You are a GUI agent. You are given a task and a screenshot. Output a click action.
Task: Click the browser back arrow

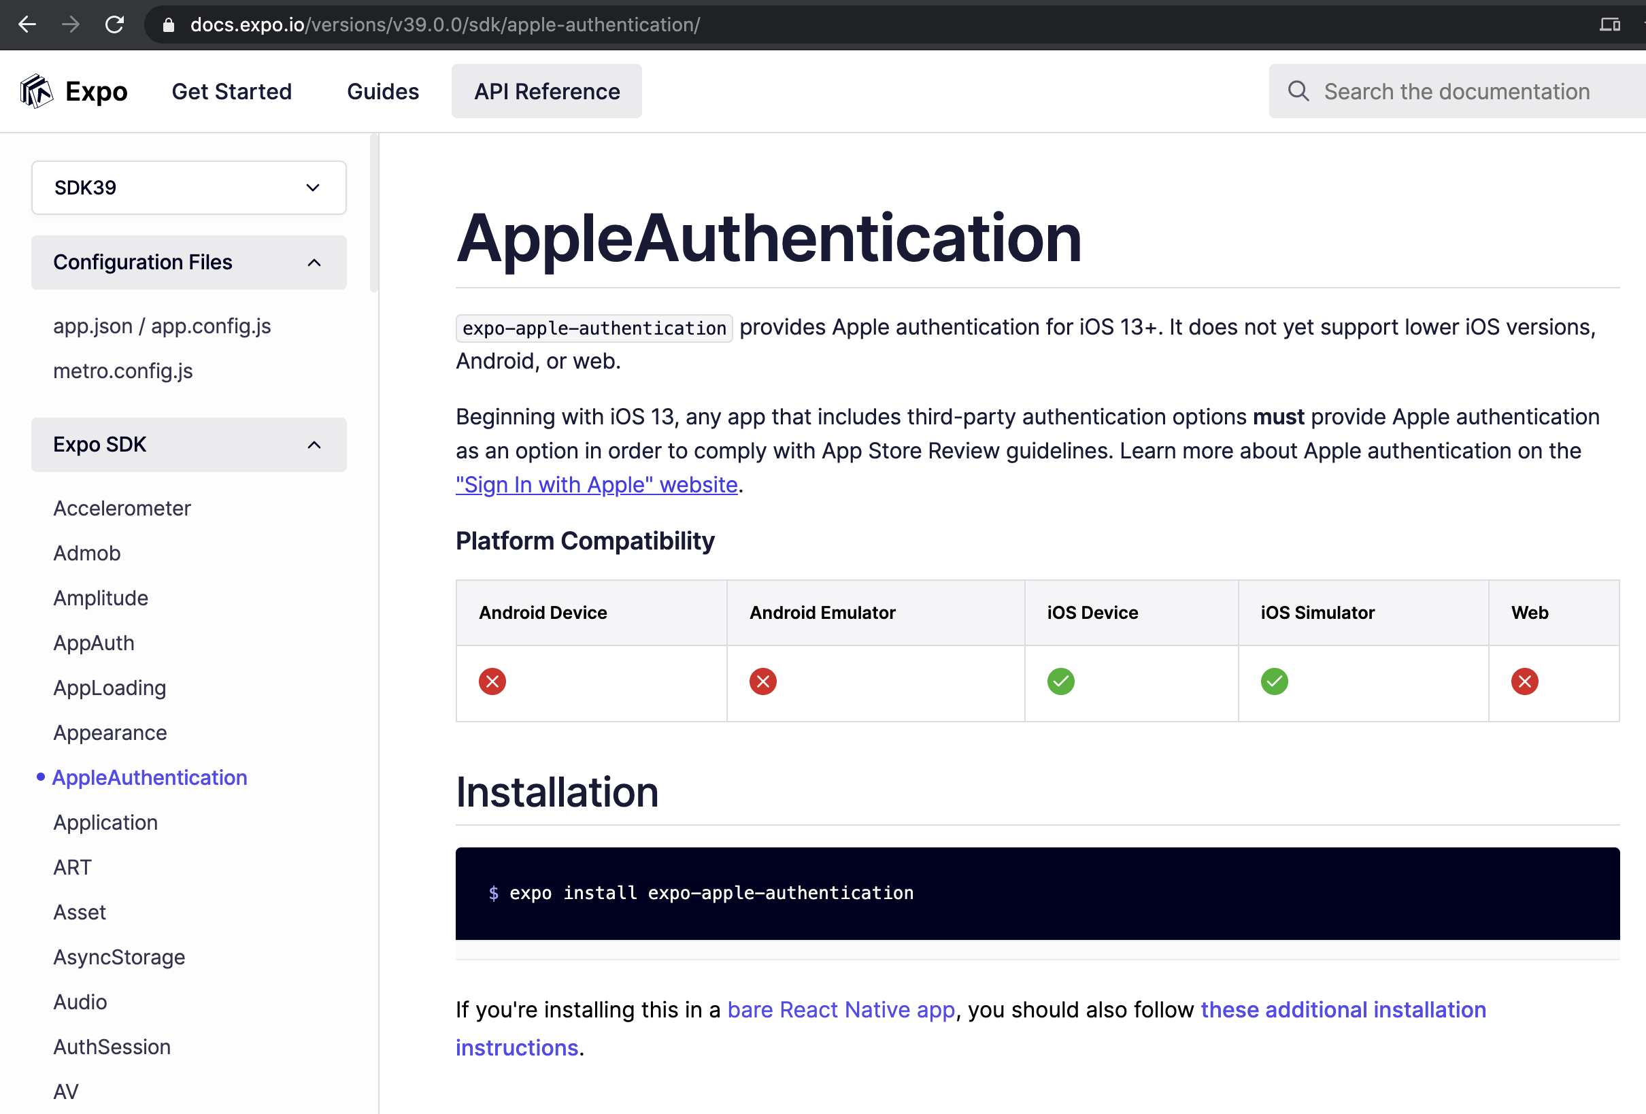click(27, 24)
